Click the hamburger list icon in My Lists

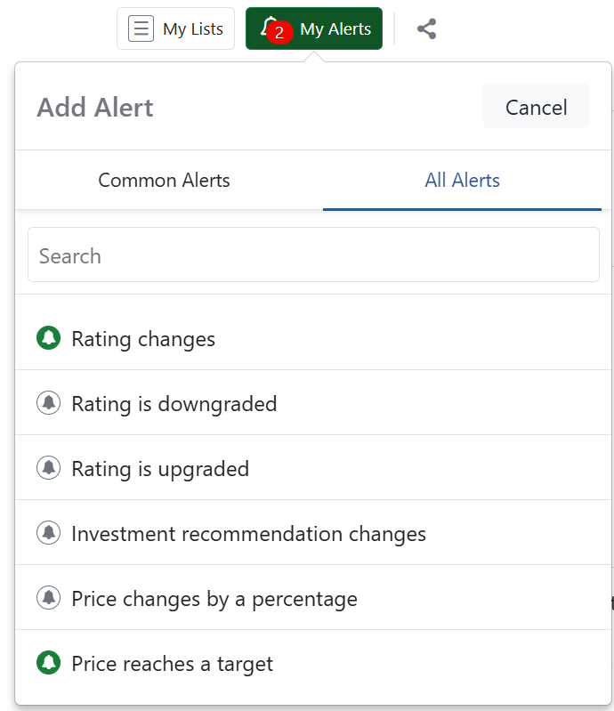141,28
